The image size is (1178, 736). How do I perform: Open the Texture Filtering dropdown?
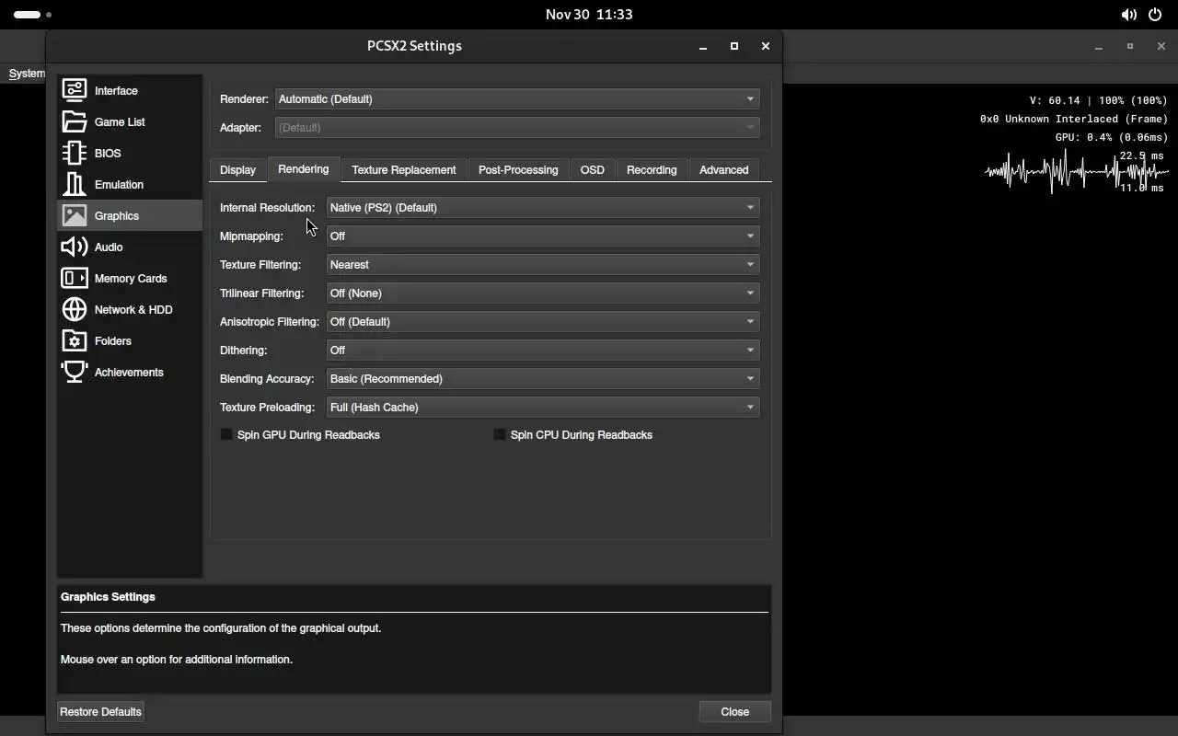[x=543, y=264]
